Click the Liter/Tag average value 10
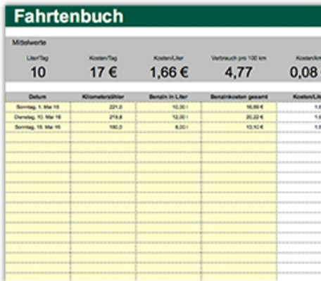 38,72
